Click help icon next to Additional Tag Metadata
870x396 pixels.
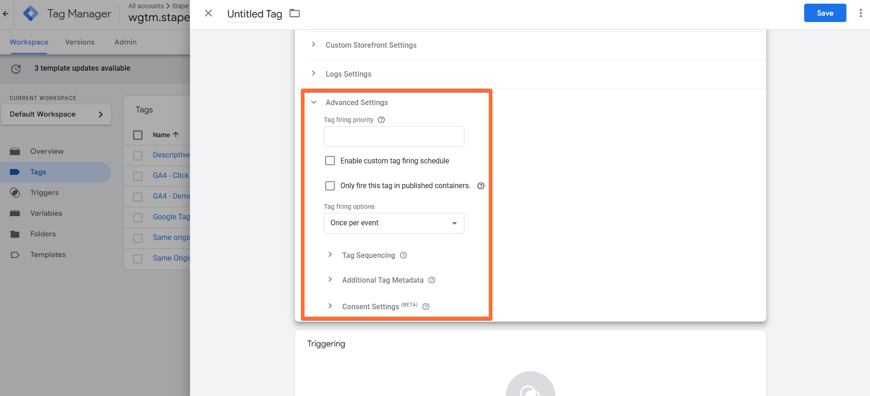point(432,280)
